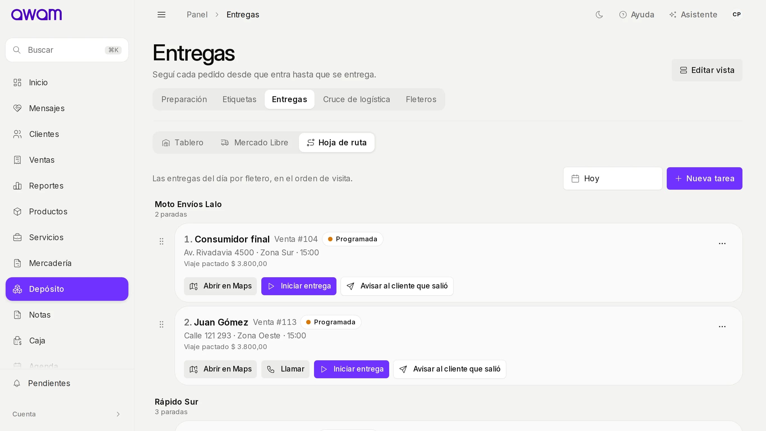Call Juan Gómez with Llamar
This screenshot has width=766, height=431.
point(285,369)
